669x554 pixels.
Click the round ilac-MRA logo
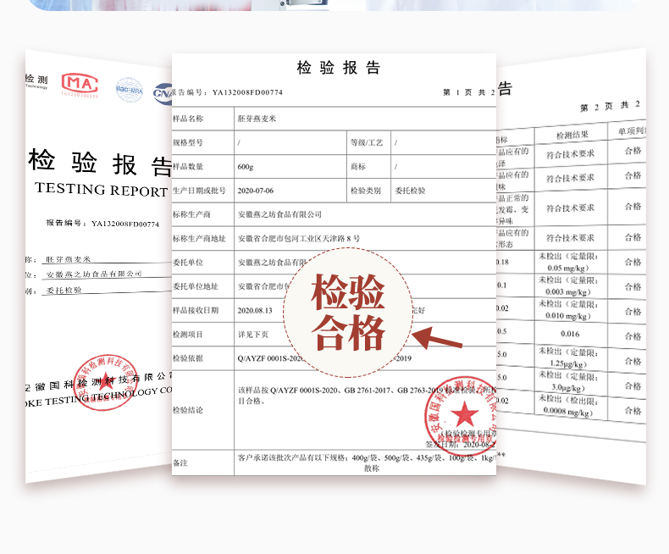(x=129, y=89)
